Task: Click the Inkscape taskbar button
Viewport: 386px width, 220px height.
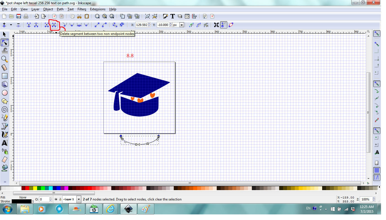Action: coord(128,209)
